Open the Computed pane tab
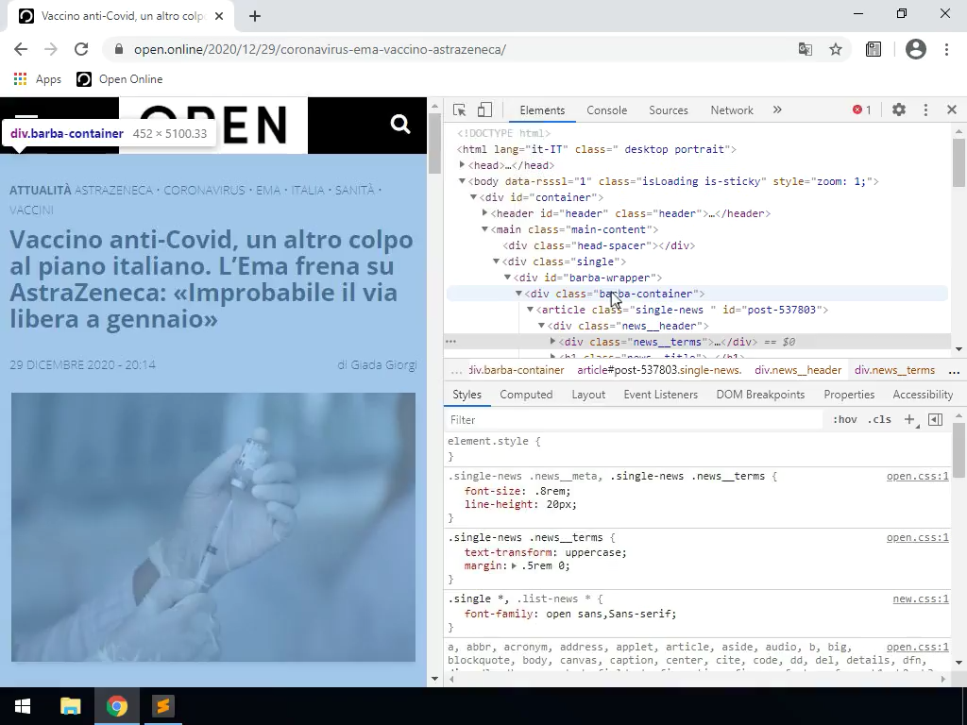 [x=526, y=395]
